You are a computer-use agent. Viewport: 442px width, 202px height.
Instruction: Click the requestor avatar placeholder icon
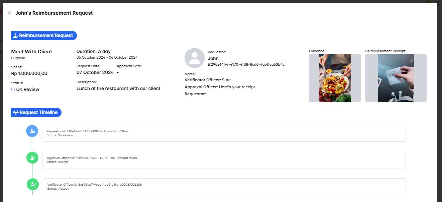point(194,58)
